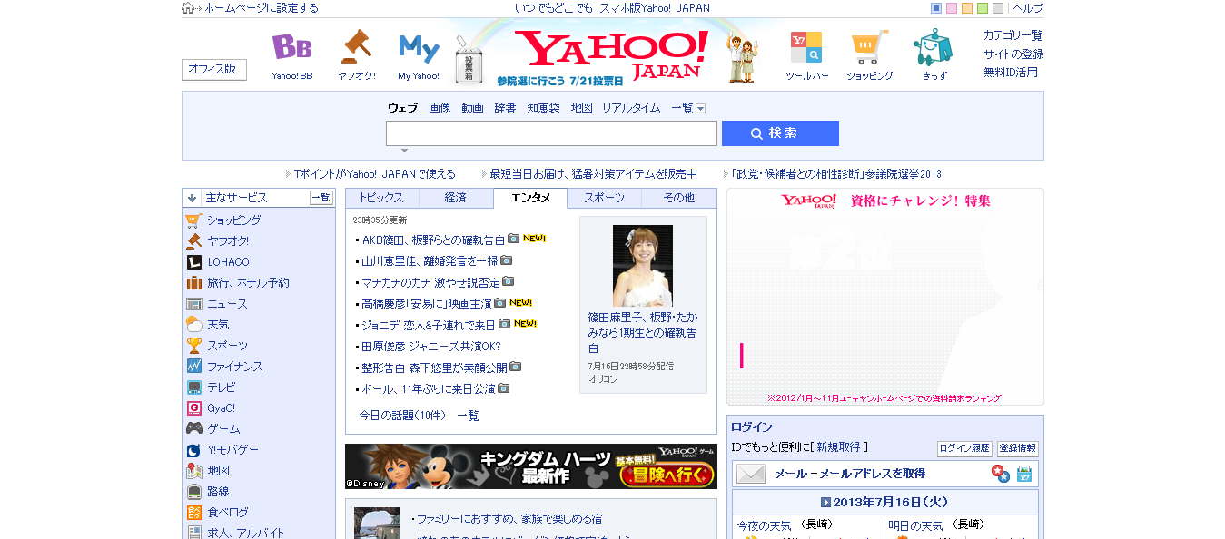1225x539 pixels.
Task: Select the リアルタイム search category
Action: (631, 108)
